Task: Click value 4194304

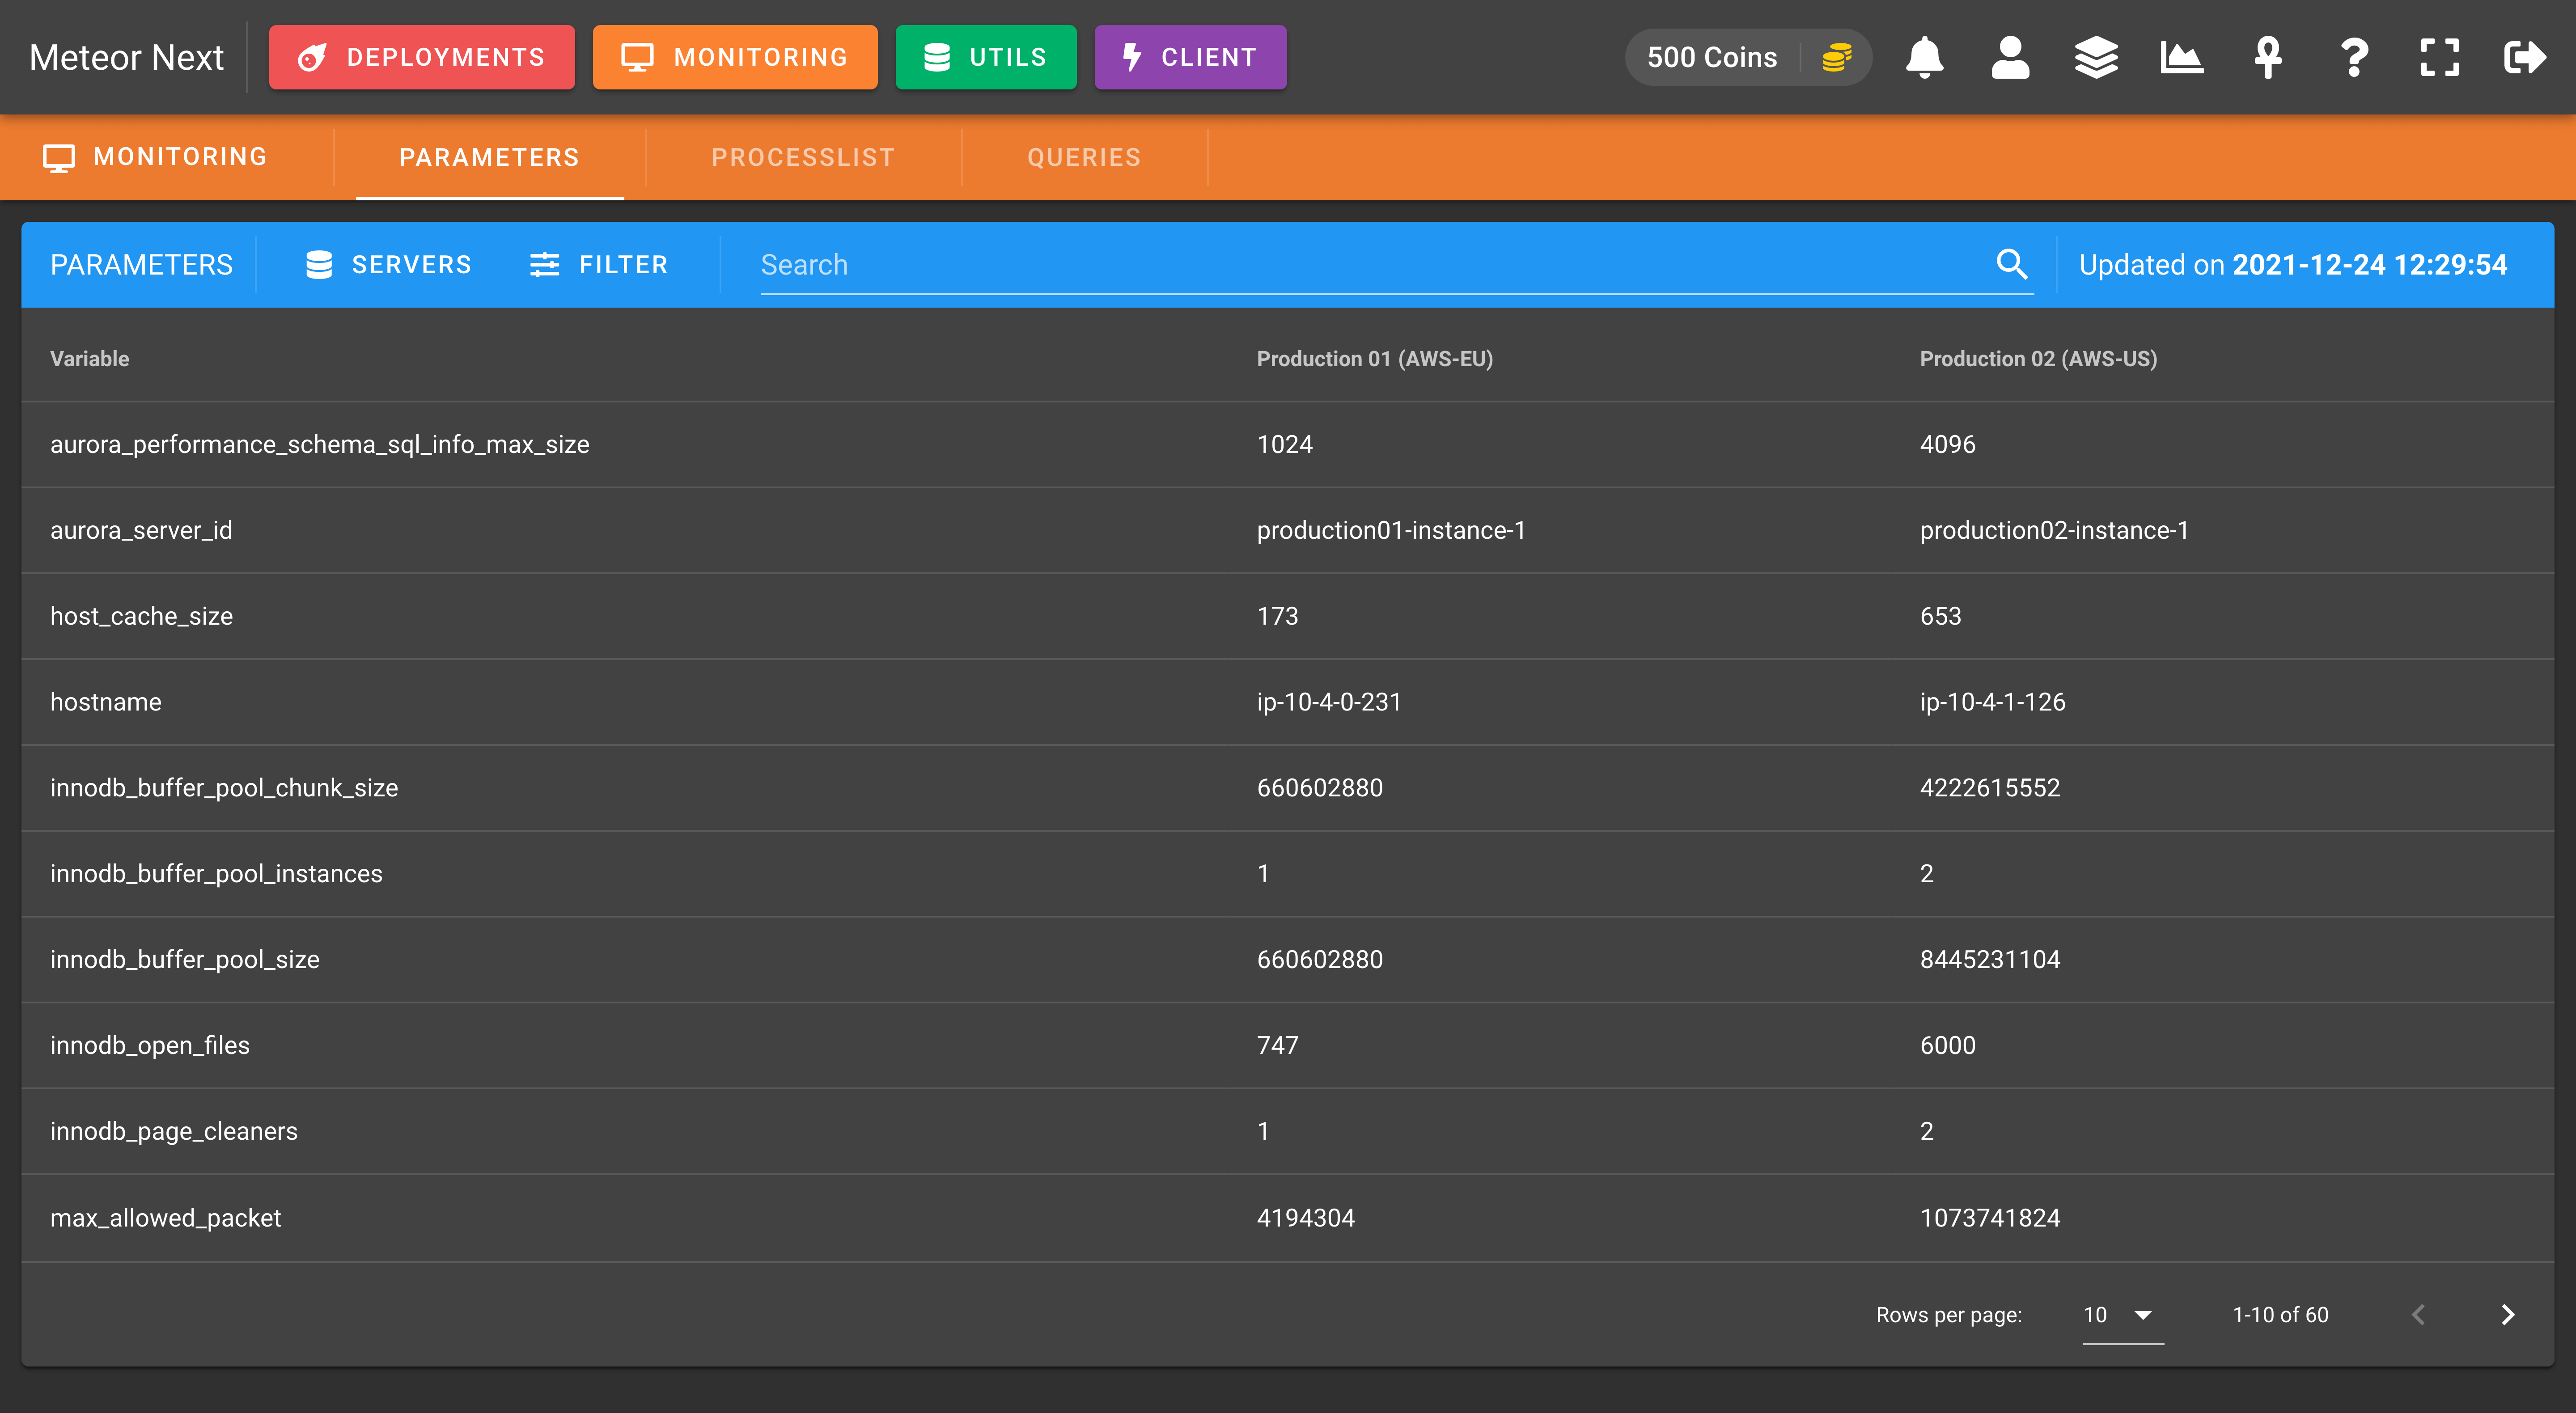Action: [x=1306, y=1218]
